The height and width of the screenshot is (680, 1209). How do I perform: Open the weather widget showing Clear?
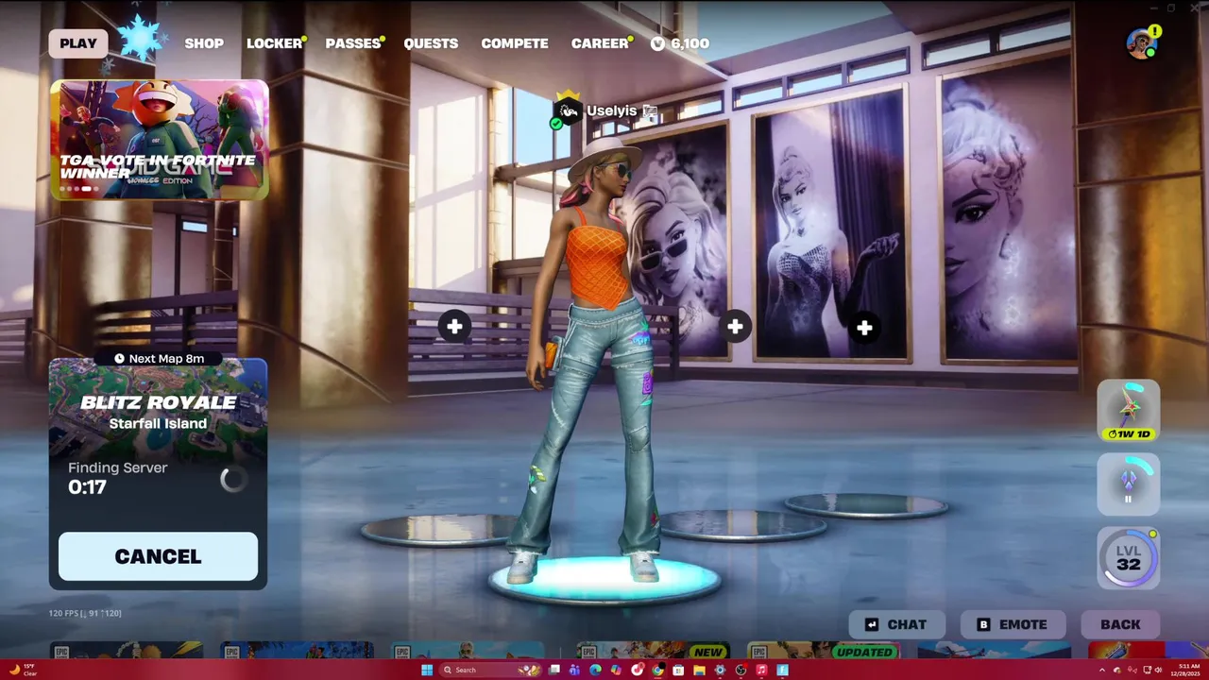click(x=23, y=670)
